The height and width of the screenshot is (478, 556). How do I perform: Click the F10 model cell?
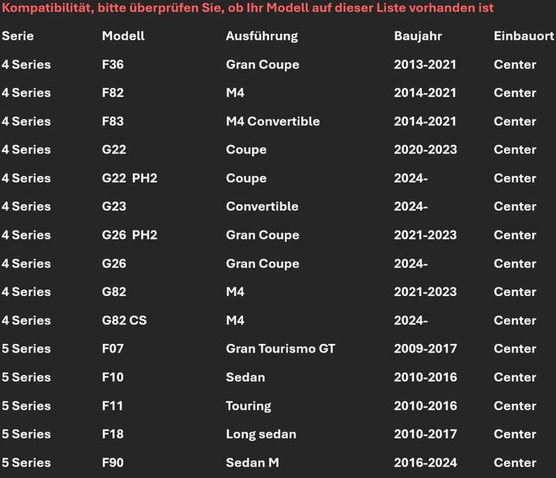pos(113,378)
